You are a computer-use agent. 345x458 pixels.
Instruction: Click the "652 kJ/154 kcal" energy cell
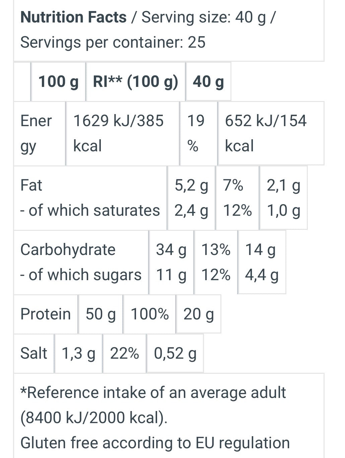[x=266, y=133]
